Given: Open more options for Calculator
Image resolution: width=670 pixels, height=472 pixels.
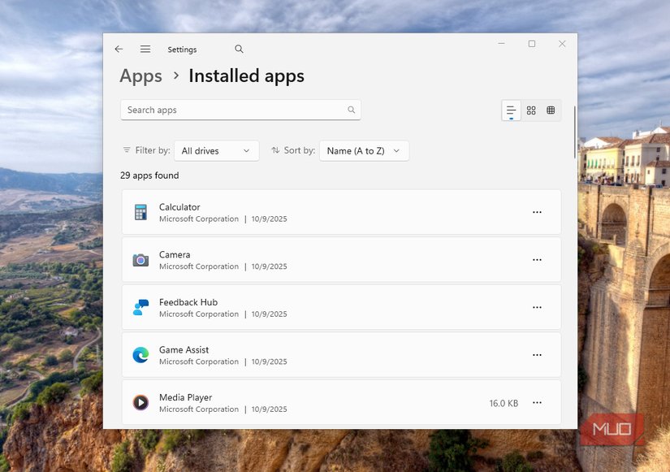Looking at the screenshot, I should (x=537, y=213).
